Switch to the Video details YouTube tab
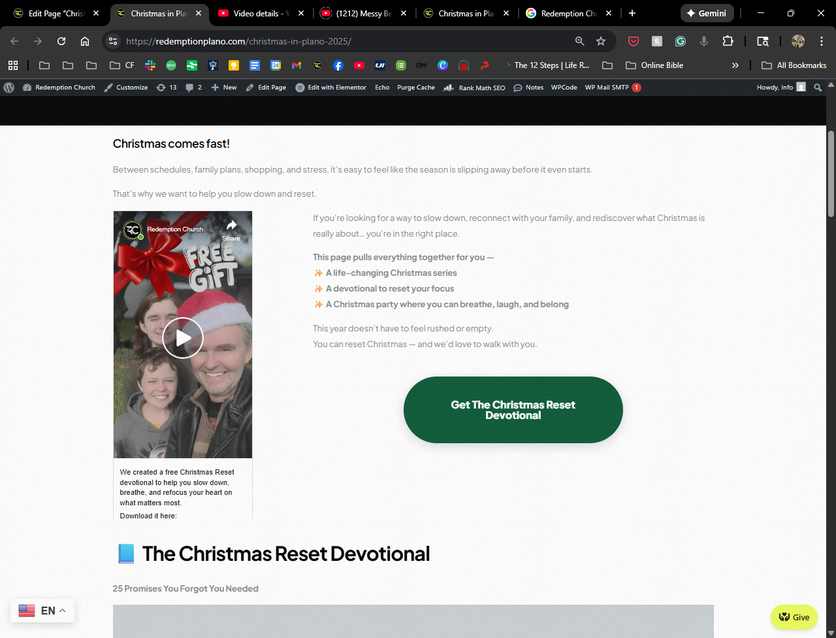 (260, 13)
